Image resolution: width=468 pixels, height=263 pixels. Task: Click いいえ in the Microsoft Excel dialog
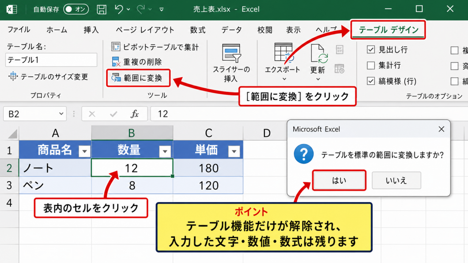click(396, 180)
